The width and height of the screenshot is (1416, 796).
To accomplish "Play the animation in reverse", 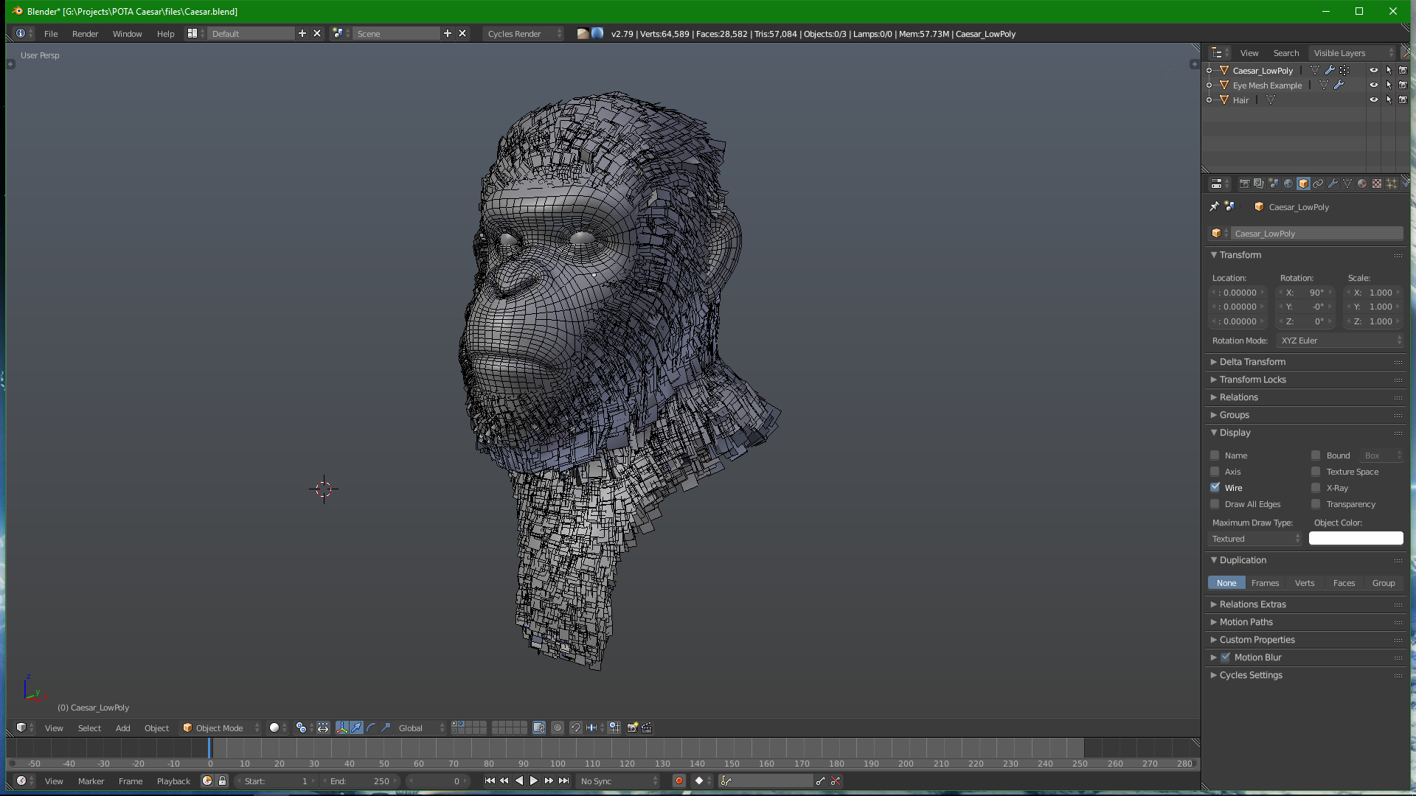I will tap(519, 781).
